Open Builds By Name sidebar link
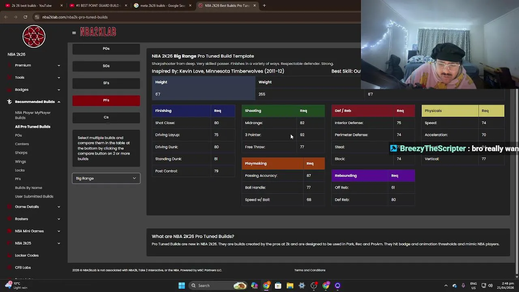519x292 pixels. (28, 188)
